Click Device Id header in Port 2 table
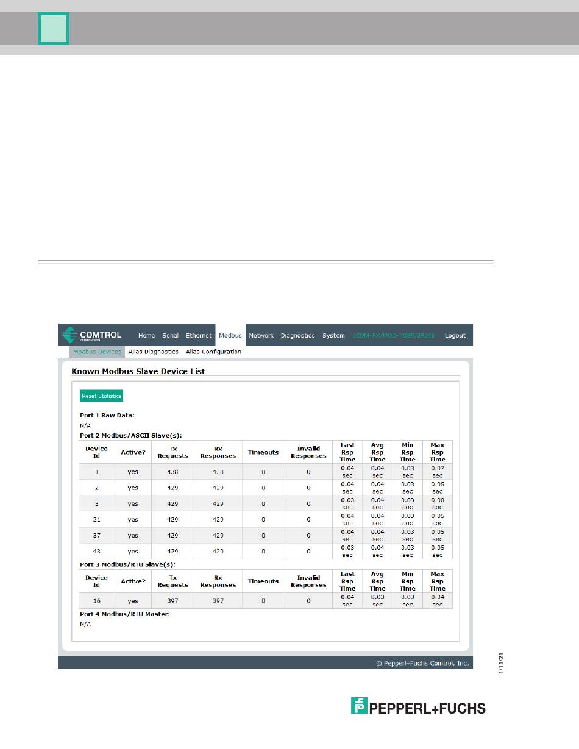 point(97,452)
